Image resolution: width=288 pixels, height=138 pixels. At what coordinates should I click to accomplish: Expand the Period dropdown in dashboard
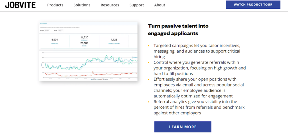tap(60, 31)
